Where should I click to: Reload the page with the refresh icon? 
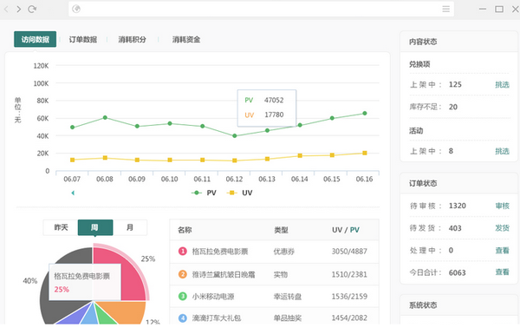click(x=32, y=9)
